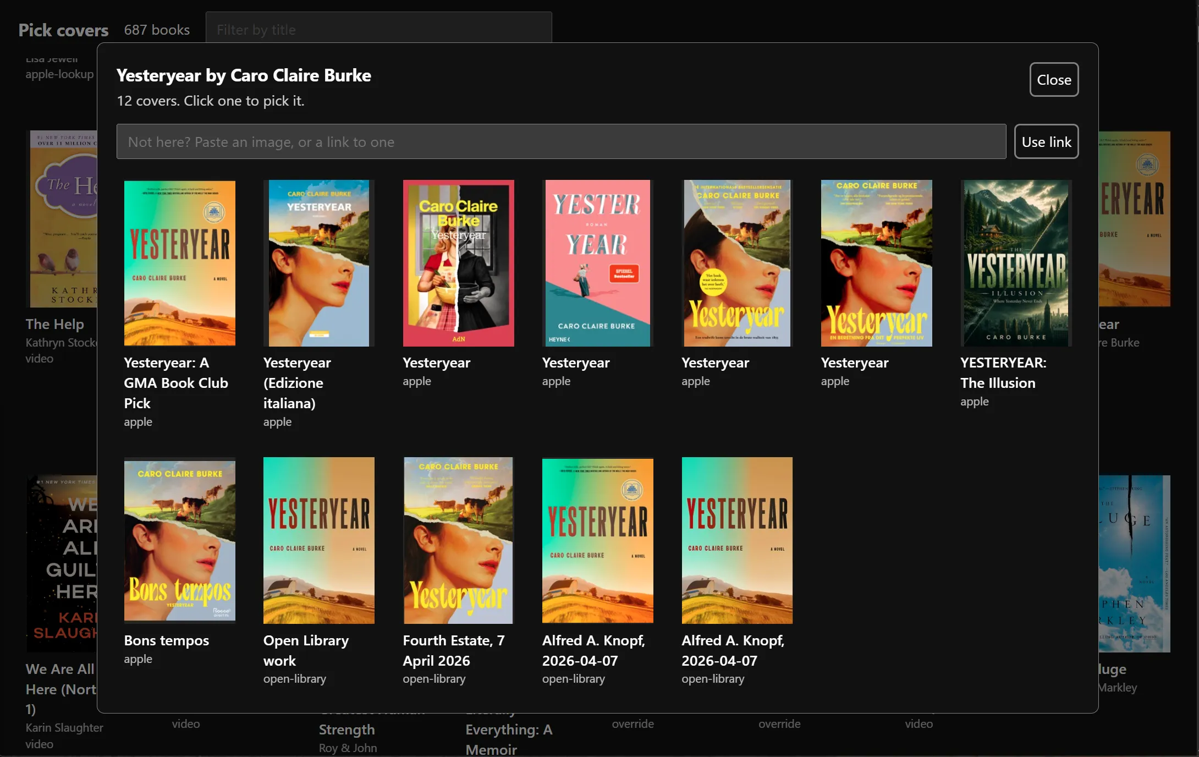Click the Pick covers page title
This screenshot has height=757, width=1199.
(x=63, y=30)
